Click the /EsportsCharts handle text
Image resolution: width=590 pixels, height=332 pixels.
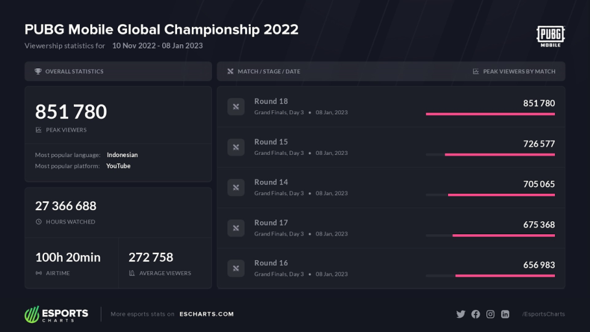(544, 314)
